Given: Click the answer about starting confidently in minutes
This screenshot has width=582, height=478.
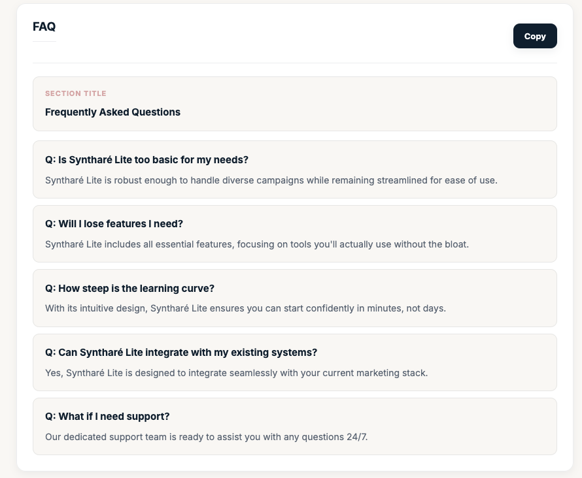Looking at the screenshot, I should 245,308.
